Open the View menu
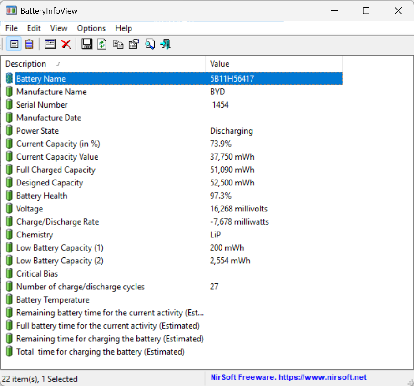414x386 pixels. pos(59,28)
